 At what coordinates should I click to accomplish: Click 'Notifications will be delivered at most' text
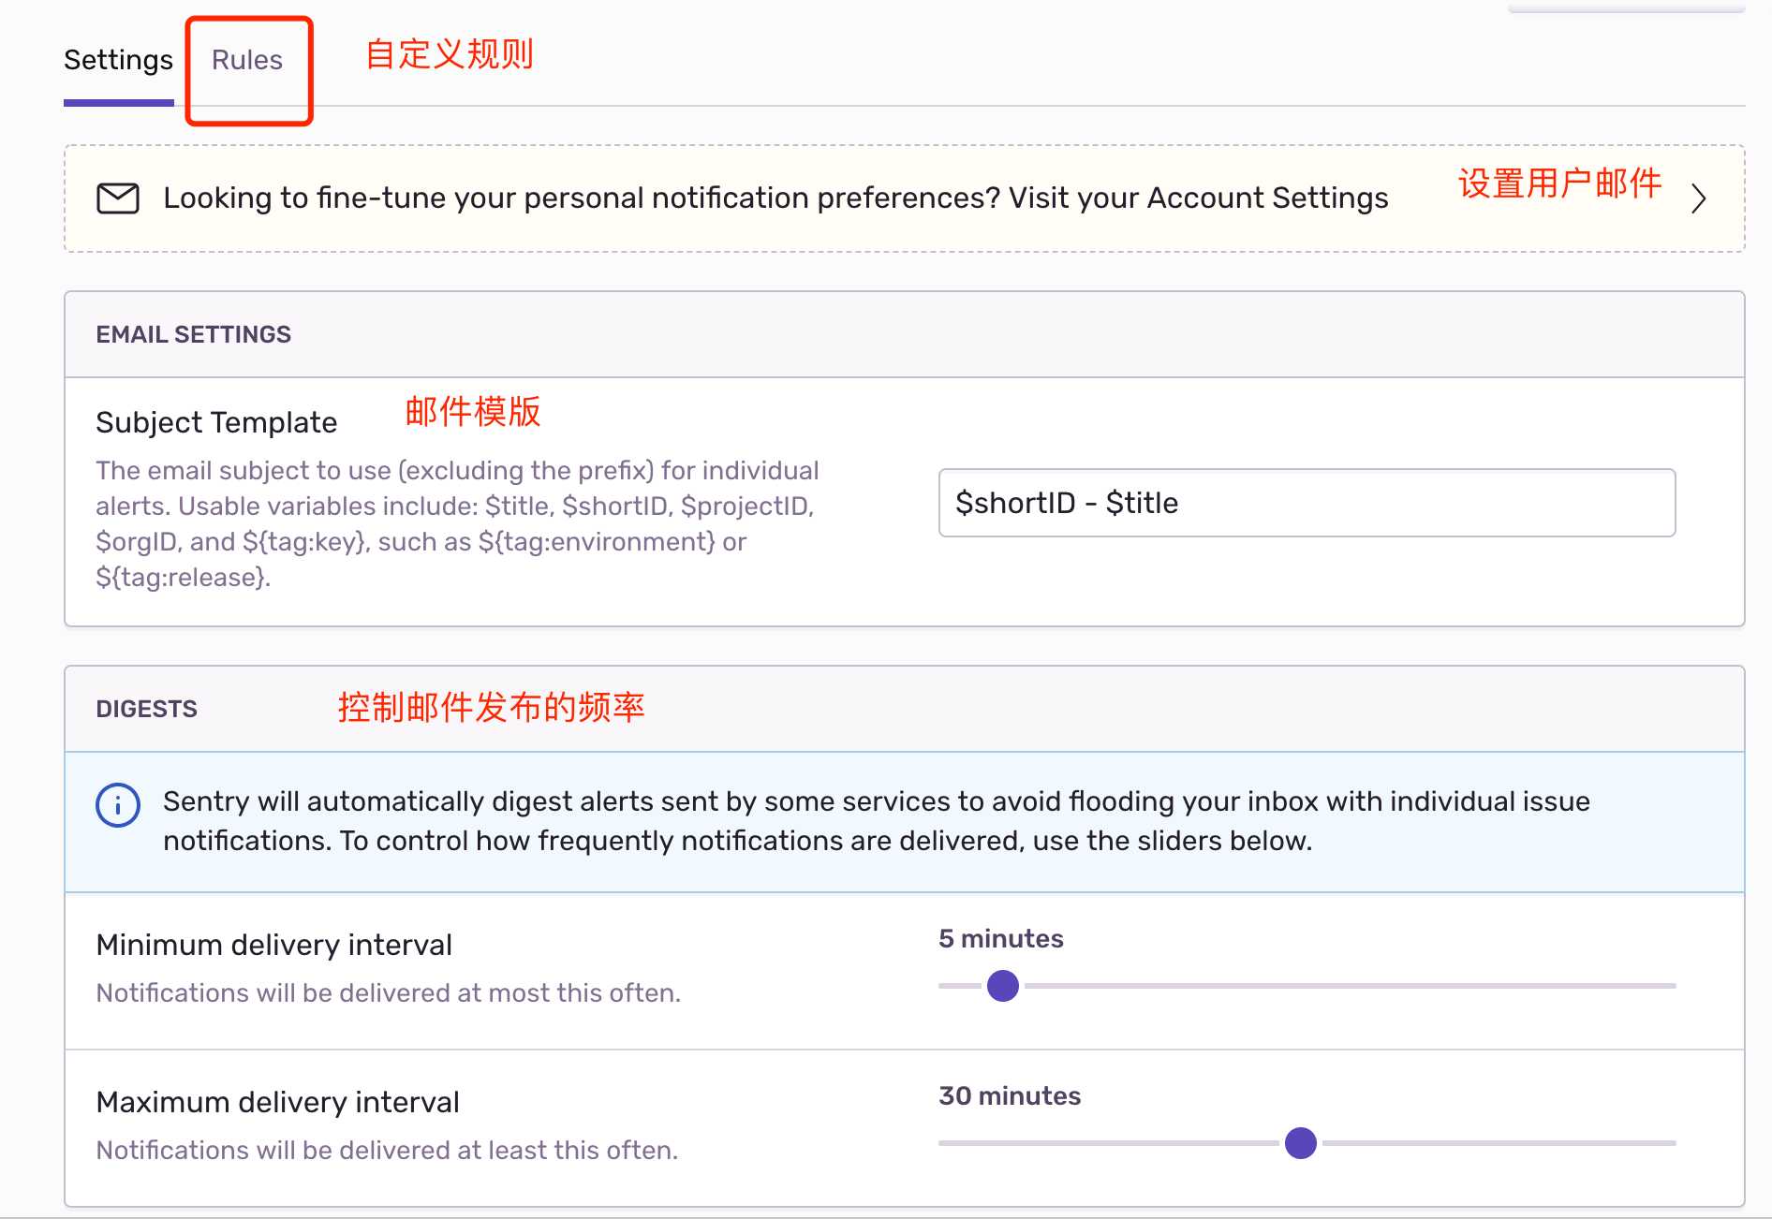click(388, 992)
